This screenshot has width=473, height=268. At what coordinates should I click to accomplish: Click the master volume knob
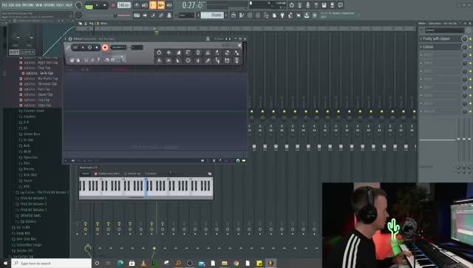[79, 5]
